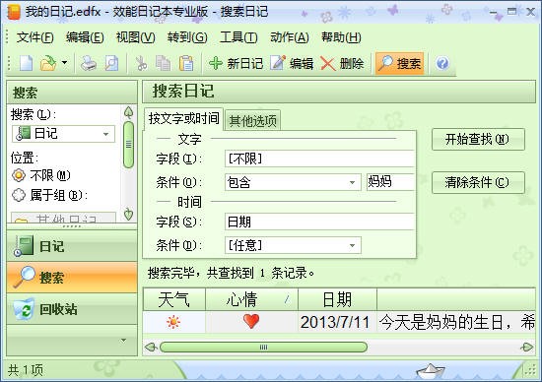Switch to the 其他选项 tab

252,121
